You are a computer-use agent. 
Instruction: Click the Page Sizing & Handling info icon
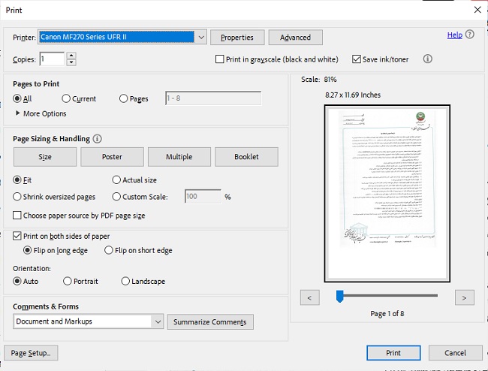click(98, 139)
